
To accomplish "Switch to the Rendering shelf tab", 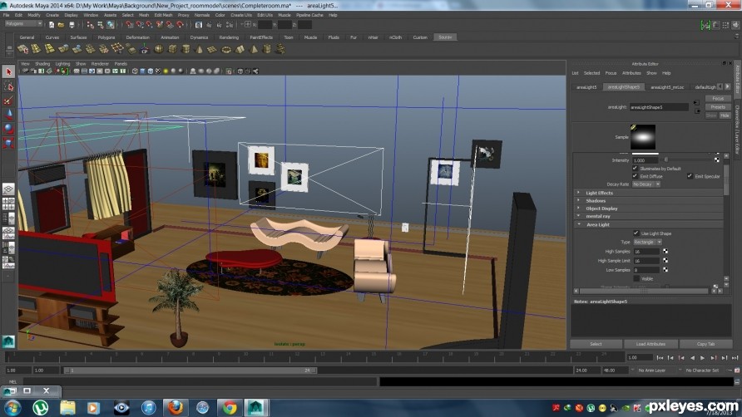I will pos(229,37).
